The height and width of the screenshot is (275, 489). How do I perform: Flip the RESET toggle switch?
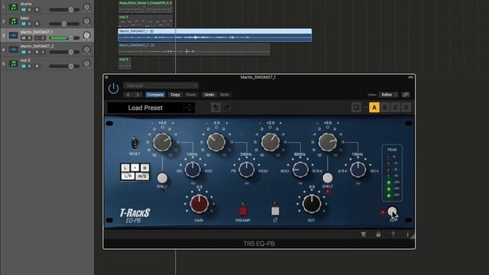[134, 143]
